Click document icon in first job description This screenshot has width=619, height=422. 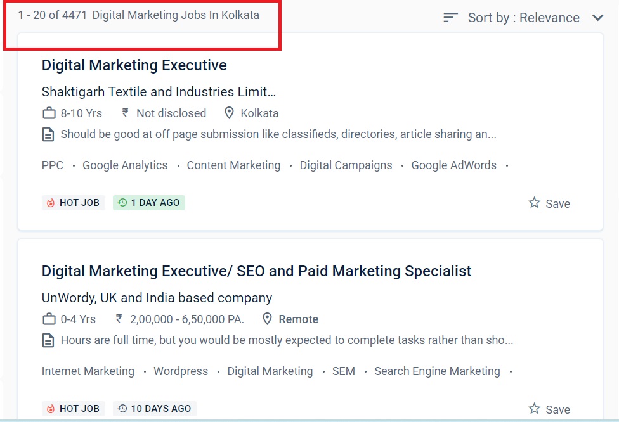coord(48,134)
